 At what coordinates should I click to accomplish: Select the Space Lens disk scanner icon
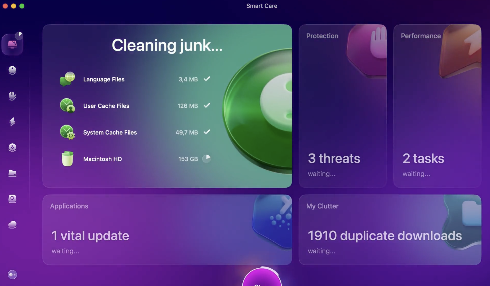pos(12,199)
